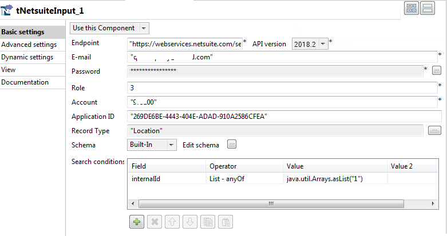Click the Value column header
Image resolution: width=447 pixels, height=236 pixels.
click(335, 166)
